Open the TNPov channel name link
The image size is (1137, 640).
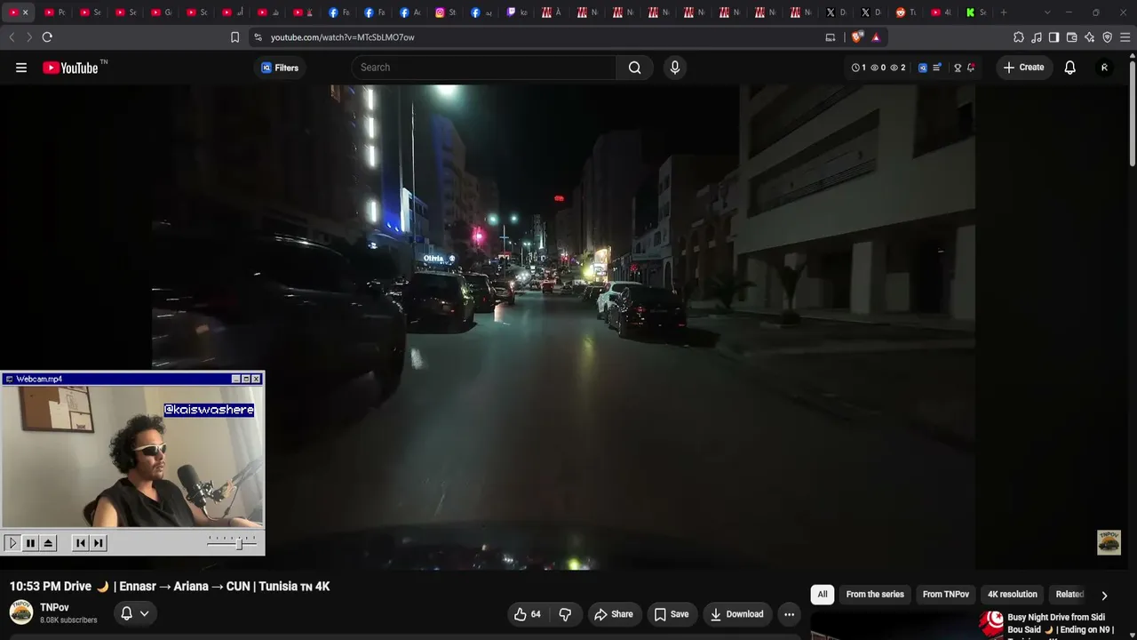pyautogui.click(x=54, y=608)
